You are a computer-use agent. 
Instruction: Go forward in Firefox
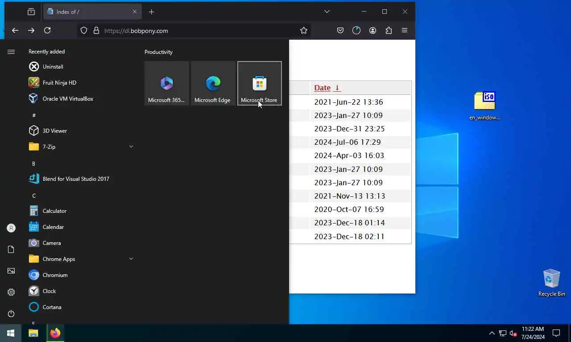pos(31,30)
